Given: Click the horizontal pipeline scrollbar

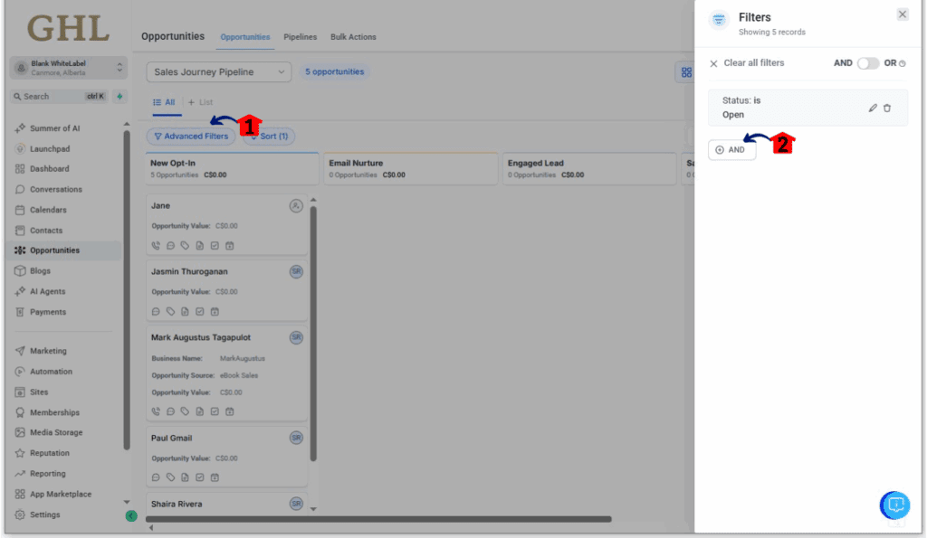Looking at the screenshot, I should (x=378, y=520).
